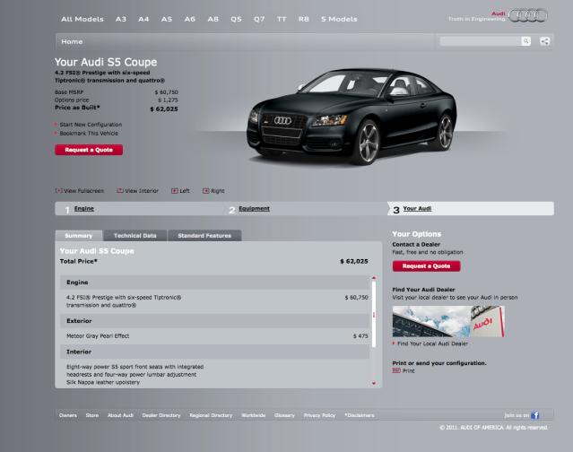Open the share icon in header
Screen dimensions: 573x452
pos(544,41)
